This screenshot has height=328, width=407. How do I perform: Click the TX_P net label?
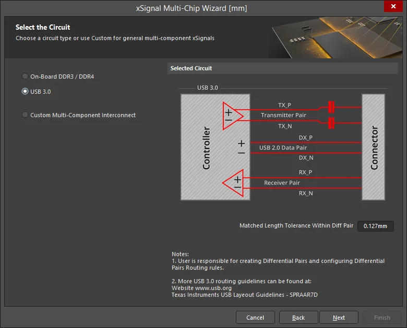(x=284, y=105)
